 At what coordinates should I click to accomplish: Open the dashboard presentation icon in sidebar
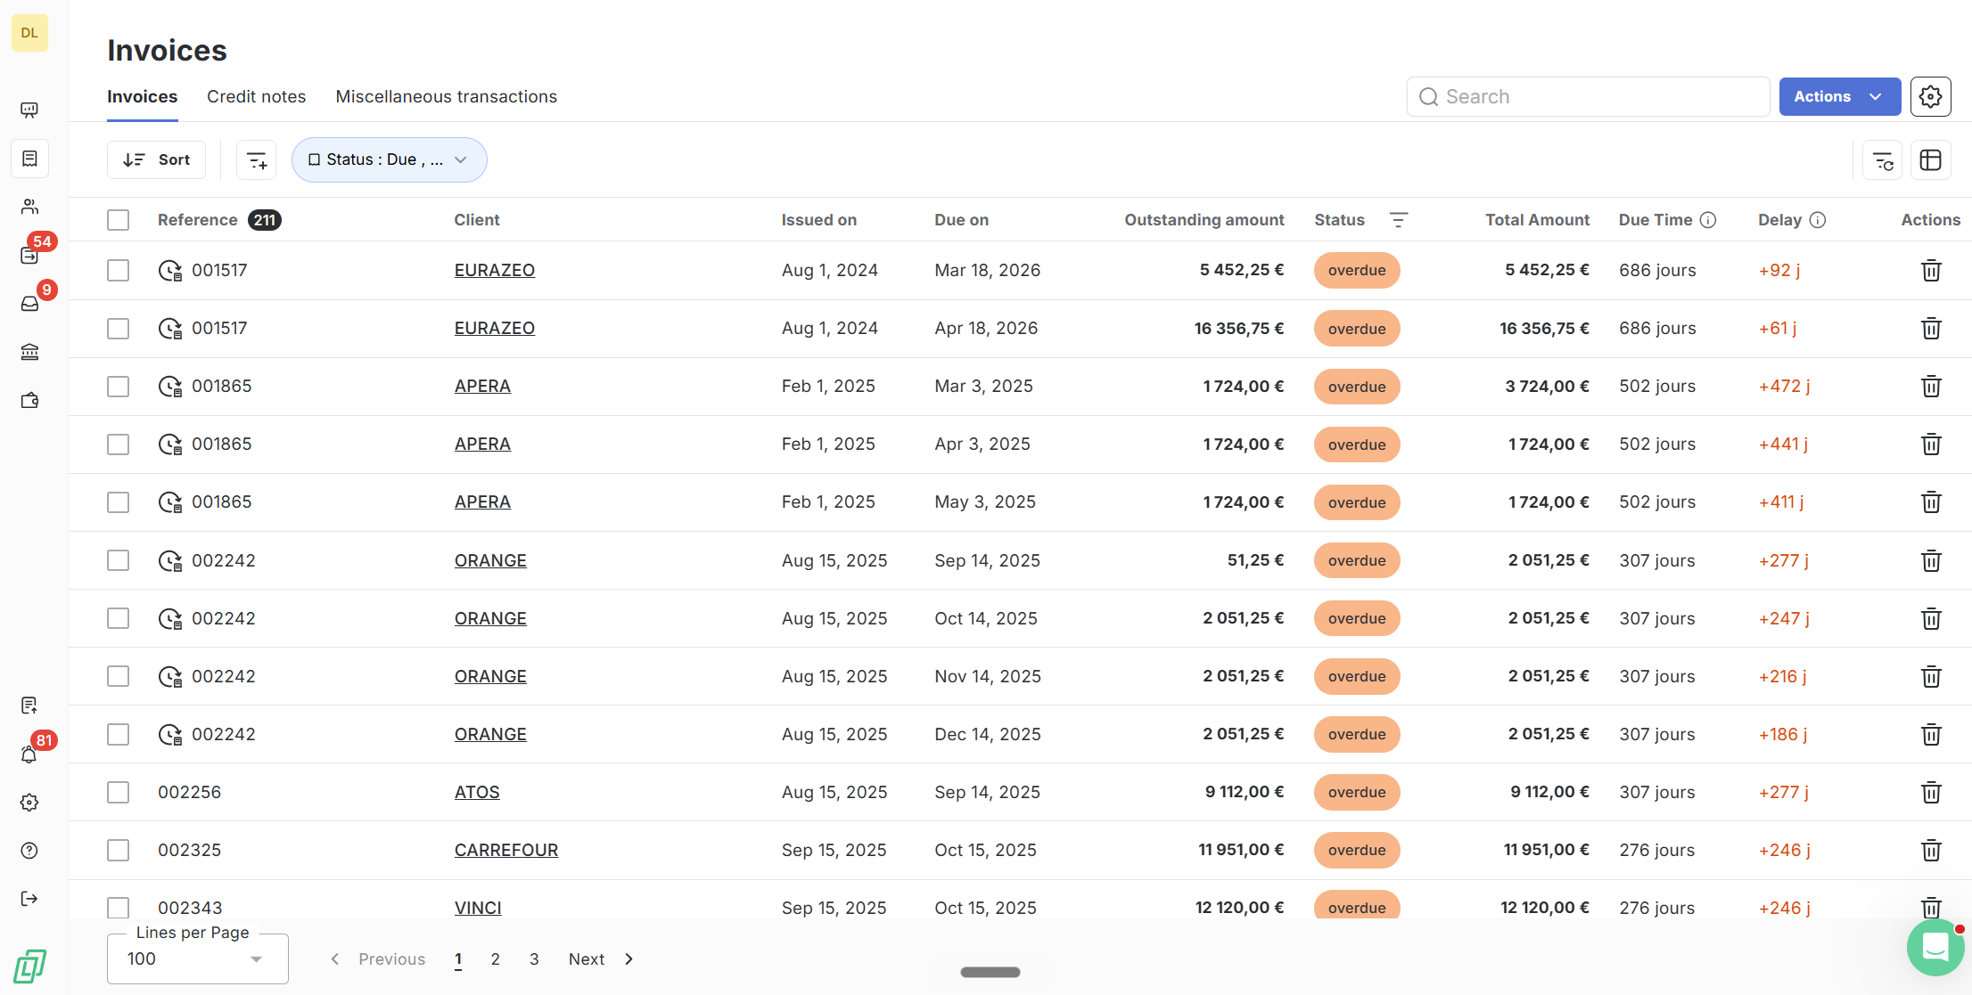tap(29, 110)
